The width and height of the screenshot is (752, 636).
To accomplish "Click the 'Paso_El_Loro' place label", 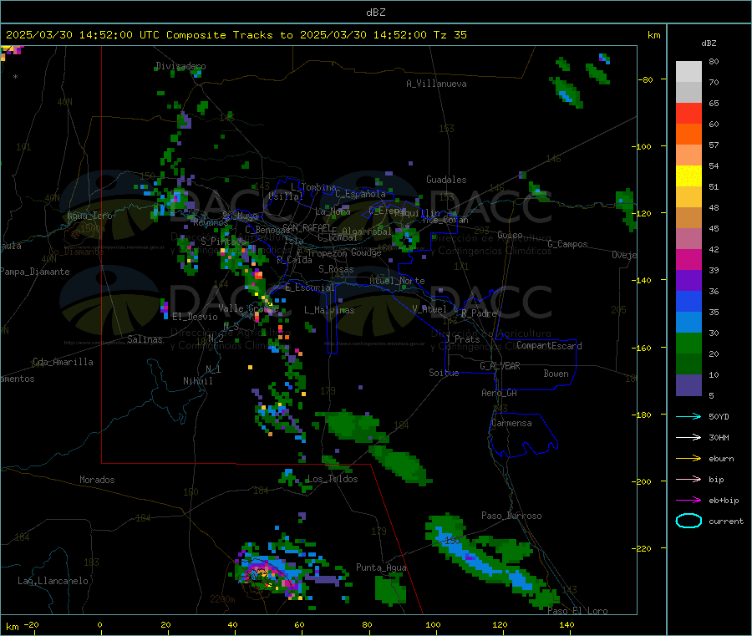I will 577,611.
